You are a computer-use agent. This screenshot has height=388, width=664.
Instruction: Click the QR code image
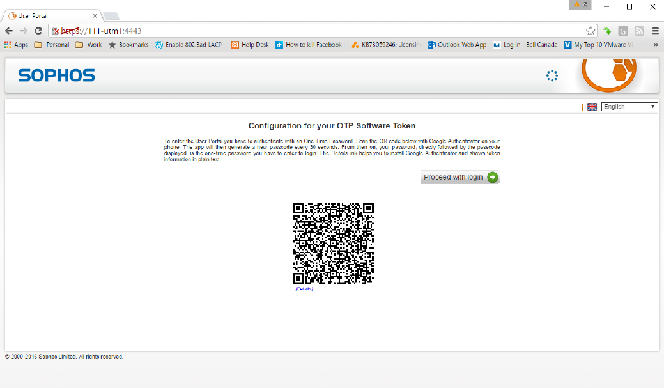[333, 243]
